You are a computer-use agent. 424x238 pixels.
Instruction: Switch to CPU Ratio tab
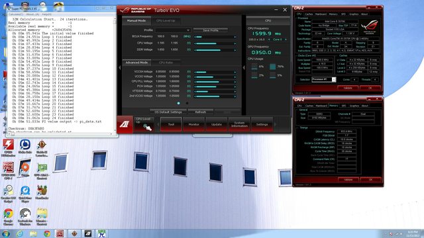166,63
